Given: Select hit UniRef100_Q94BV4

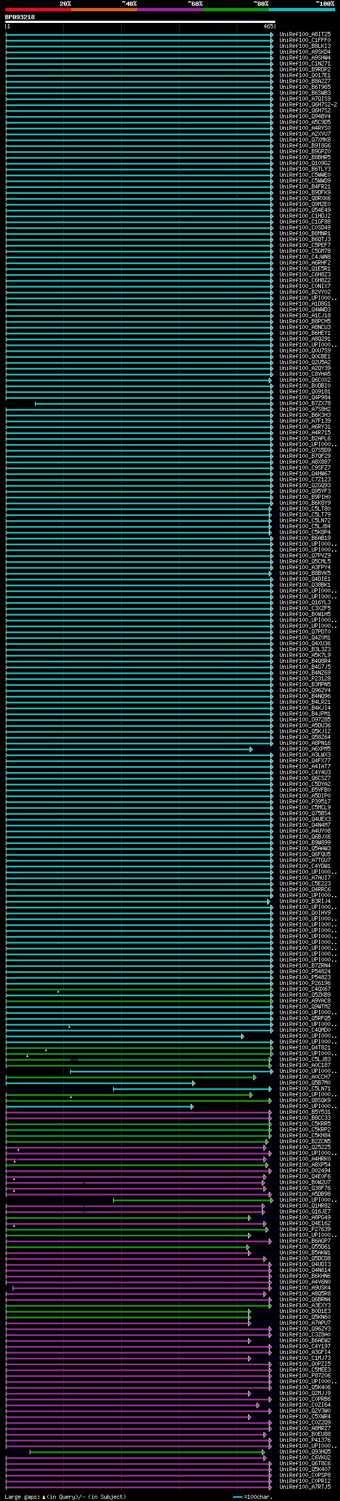Looking at the screenshot, I should point(304,117).
